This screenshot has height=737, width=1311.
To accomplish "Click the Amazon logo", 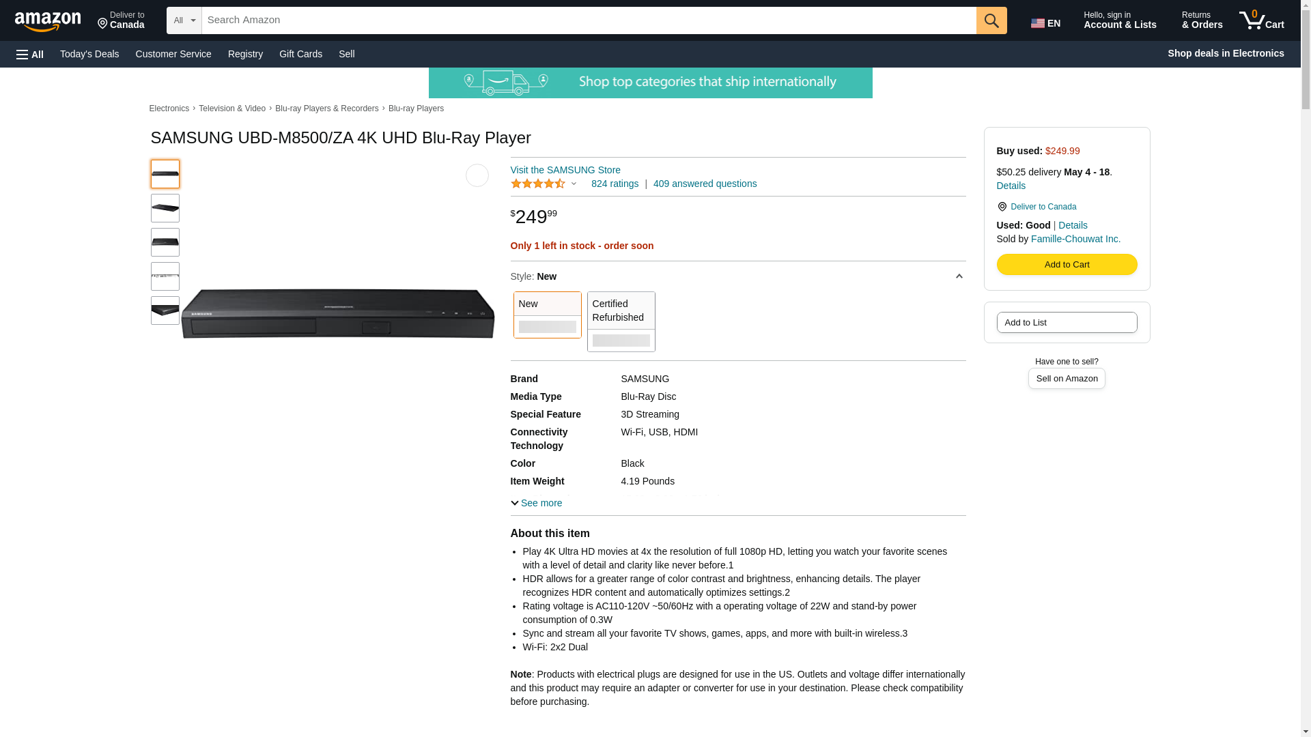I will pyautogui.click(x=48, y=21).
